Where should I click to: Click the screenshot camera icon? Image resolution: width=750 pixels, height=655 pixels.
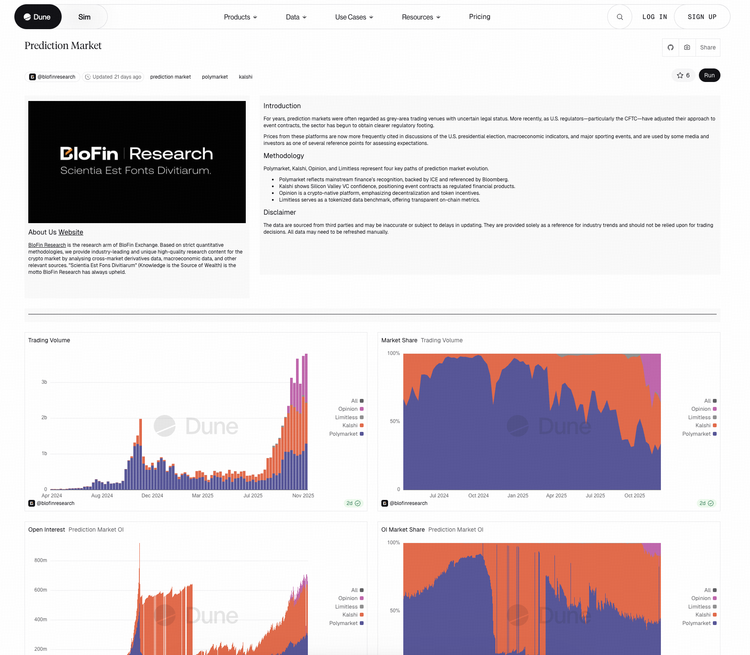pos(687,47)
